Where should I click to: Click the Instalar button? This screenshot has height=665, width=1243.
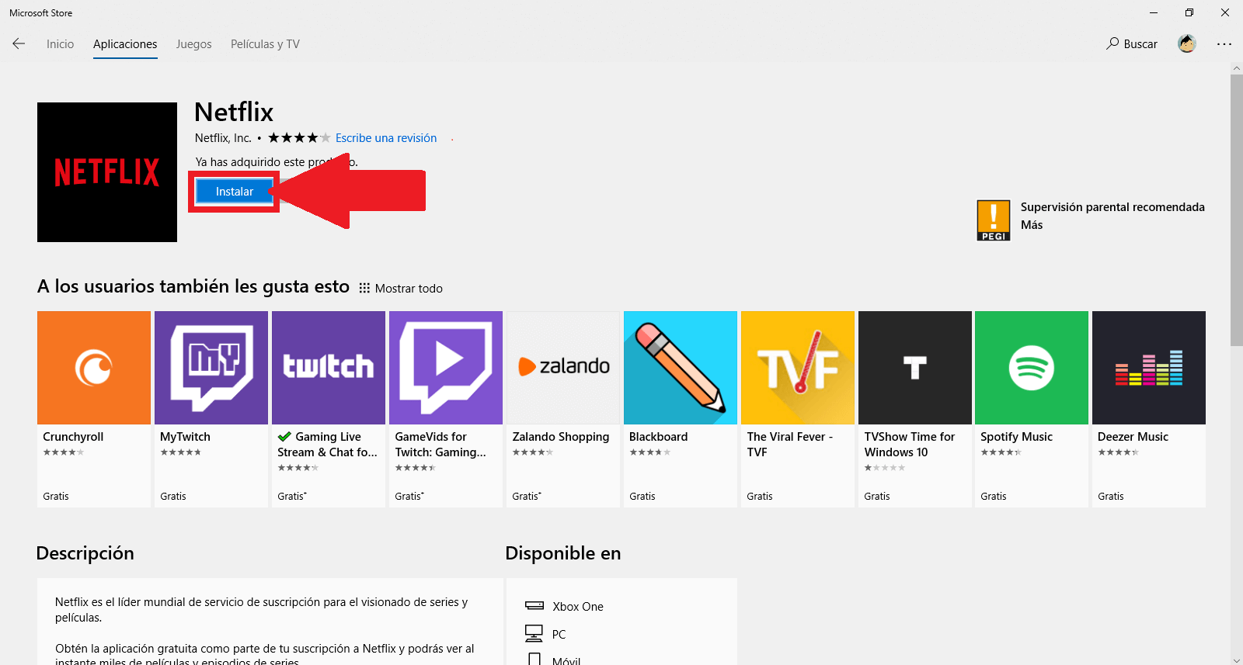coord(235,192)
